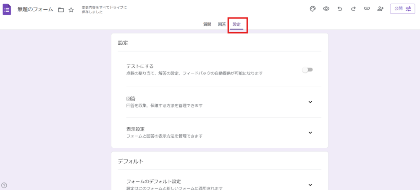420x190 pixels.
Task: Expand フォームのデフォルト設定 section
Action: pyautogui.click(x=310, y=185)
